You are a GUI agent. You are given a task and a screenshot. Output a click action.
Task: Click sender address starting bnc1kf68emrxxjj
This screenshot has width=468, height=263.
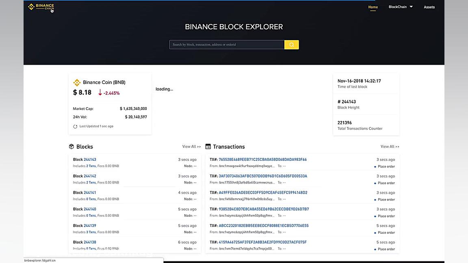pyautogui.click(x=247, y=199)
